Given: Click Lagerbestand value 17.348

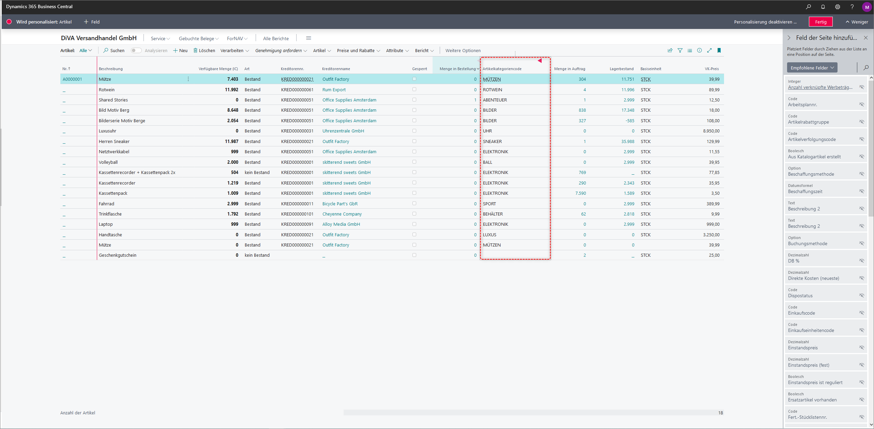Looking at the screenshot, I should click(628, 110).
